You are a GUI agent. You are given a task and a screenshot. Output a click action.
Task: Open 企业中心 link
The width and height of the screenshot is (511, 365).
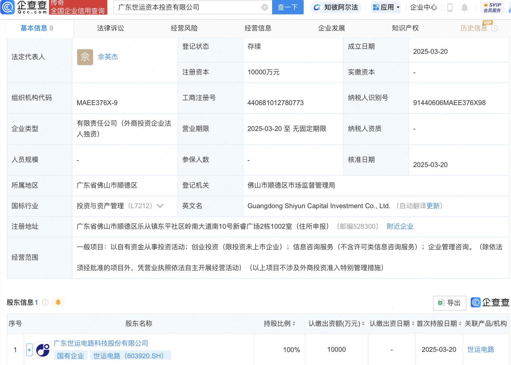[x=423, y=7]
